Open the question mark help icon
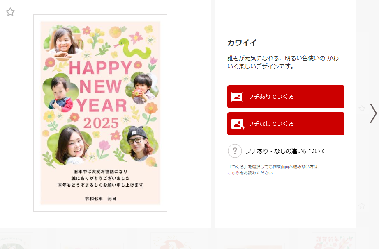Image resolution: width=379 pixels, height=249 pixels. tap(235, 151)
